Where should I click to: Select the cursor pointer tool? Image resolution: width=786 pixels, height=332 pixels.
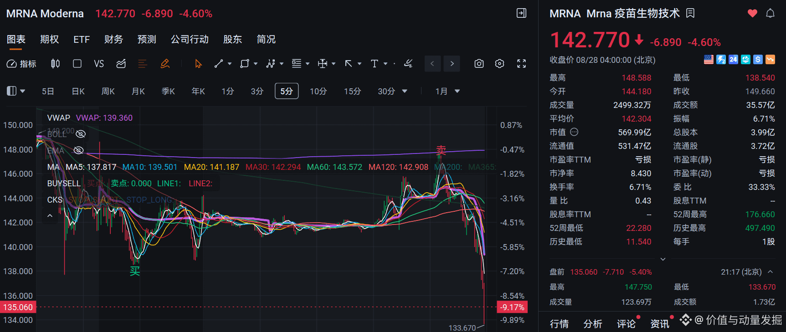pyautogui.click(x=198, y=64)
